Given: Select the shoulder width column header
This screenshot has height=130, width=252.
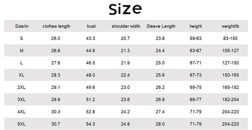Looking at the screenshot, I should 126,26.
